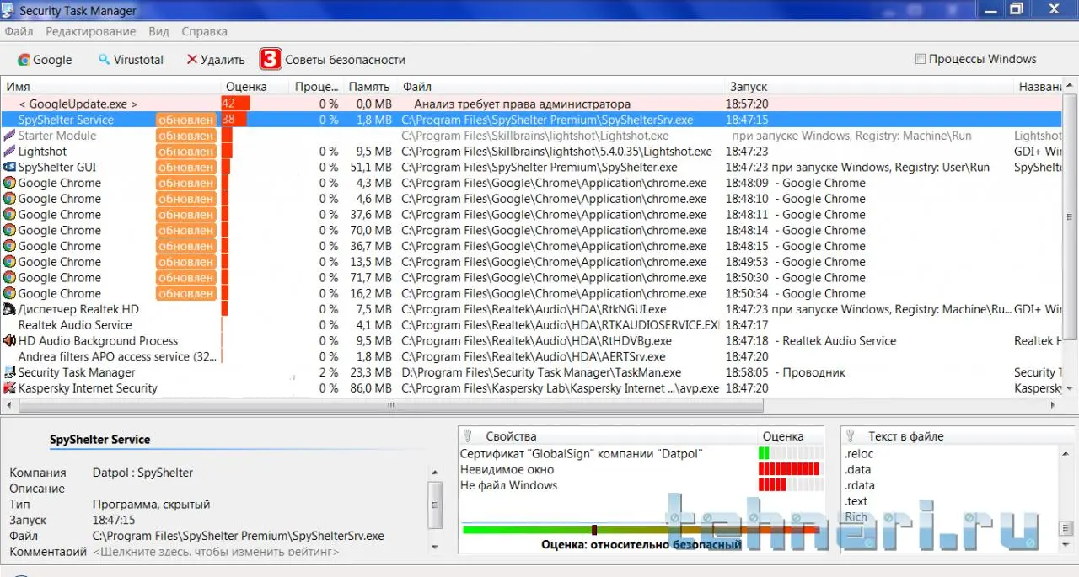Click the Virustotal magnifier icon

click(x=105, y=60)
